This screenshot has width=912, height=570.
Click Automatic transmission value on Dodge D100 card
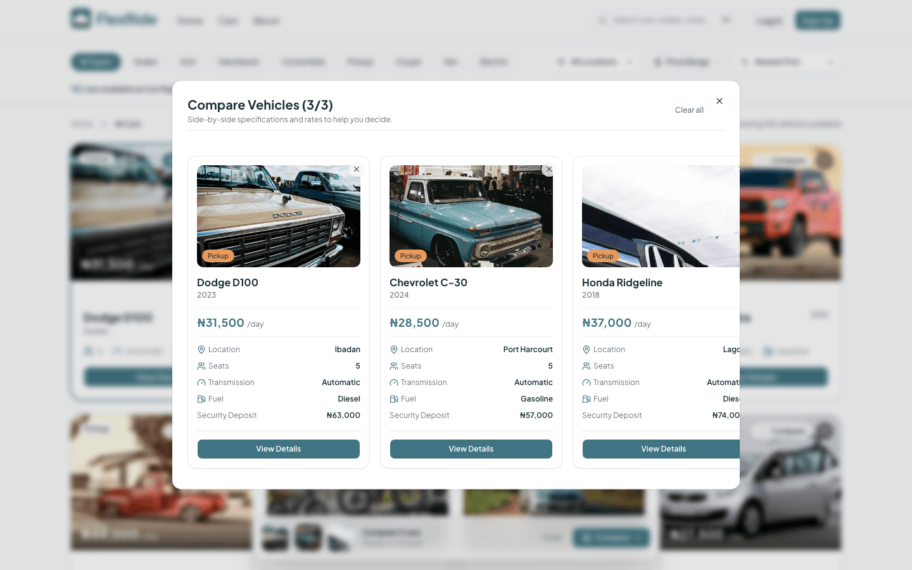(x=341, y=383)
